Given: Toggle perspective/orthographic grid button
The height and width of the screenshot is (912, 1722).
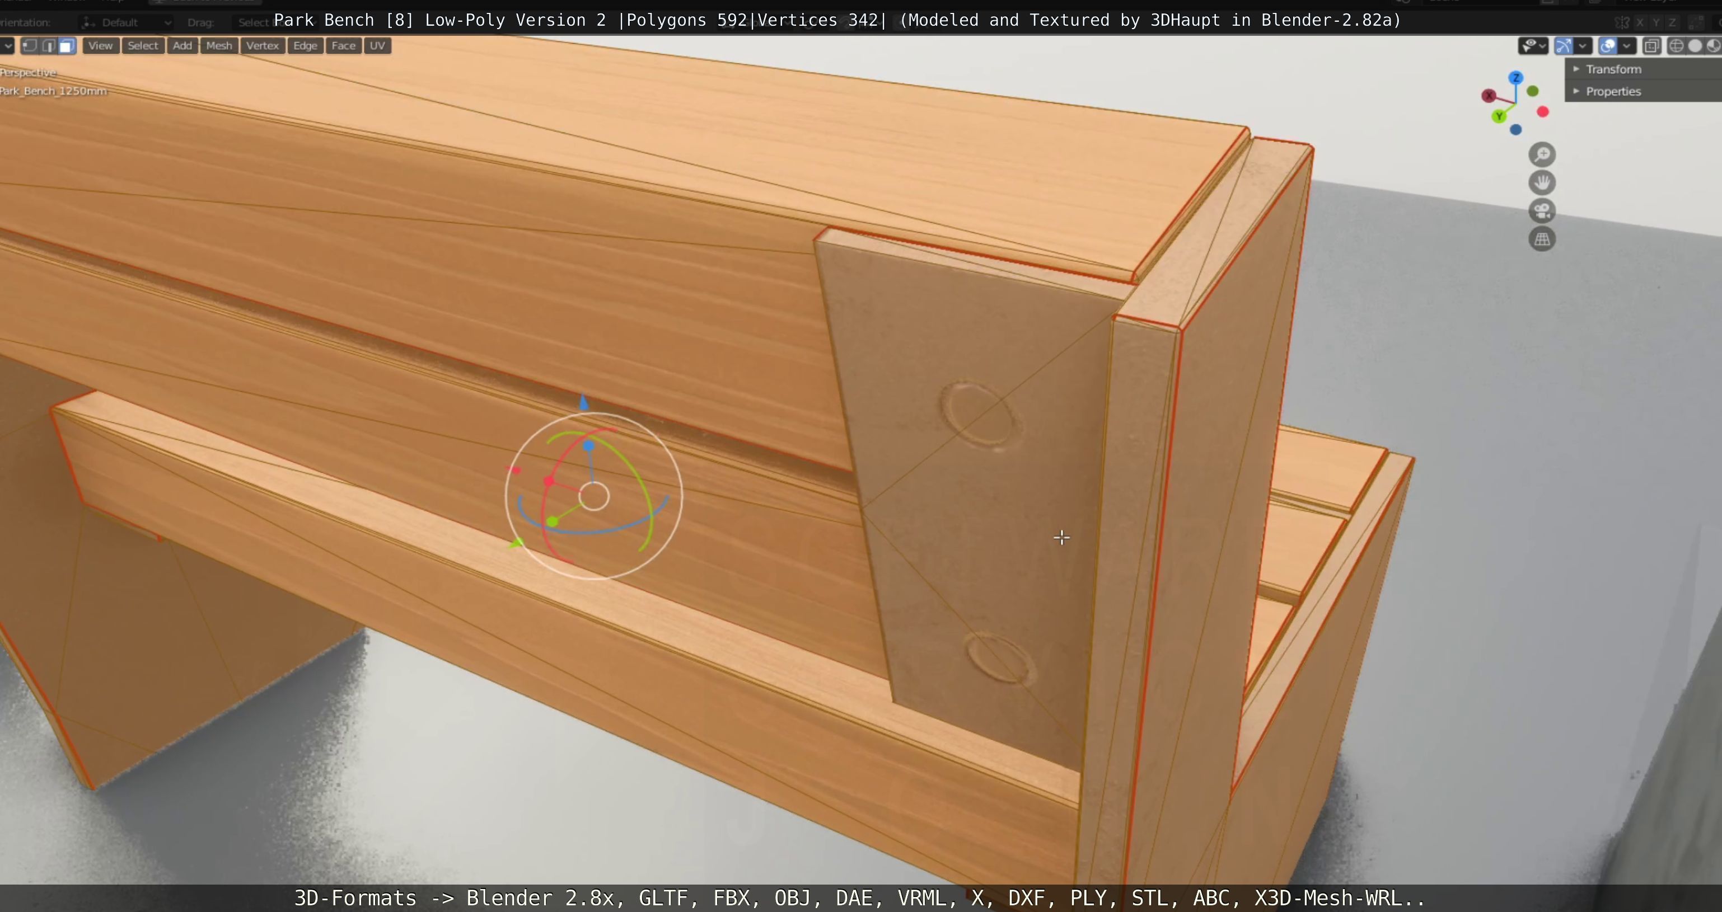Looking at the screenshot, I should [x=1542, y=239].
